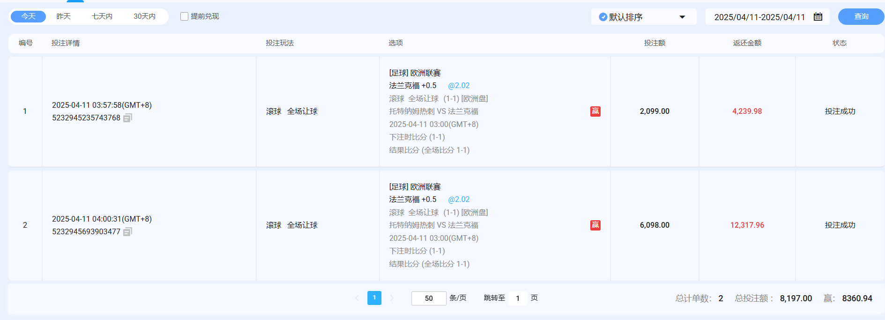Go to previous page arrow
This screenshot has height=320, width=885.
tap(357, 298)
